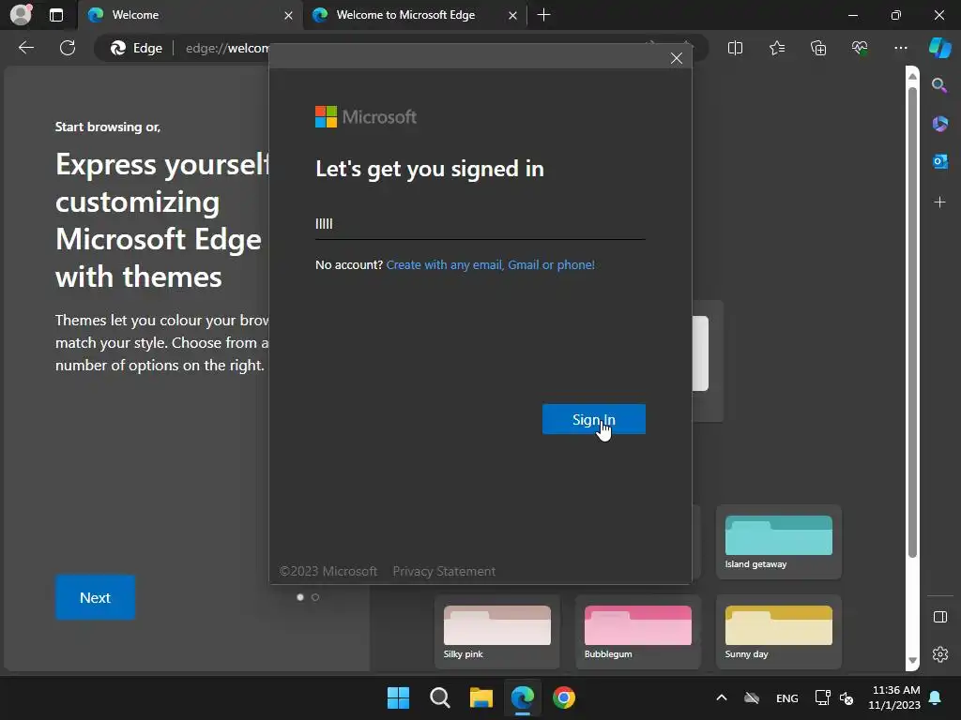
Task: Open a new tab with plus button
Action: click(x=543, y=15)
